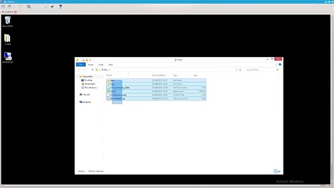Open the Recycle Bin desktop icon
Screen dimensions: 334x188
pos(8,21)
